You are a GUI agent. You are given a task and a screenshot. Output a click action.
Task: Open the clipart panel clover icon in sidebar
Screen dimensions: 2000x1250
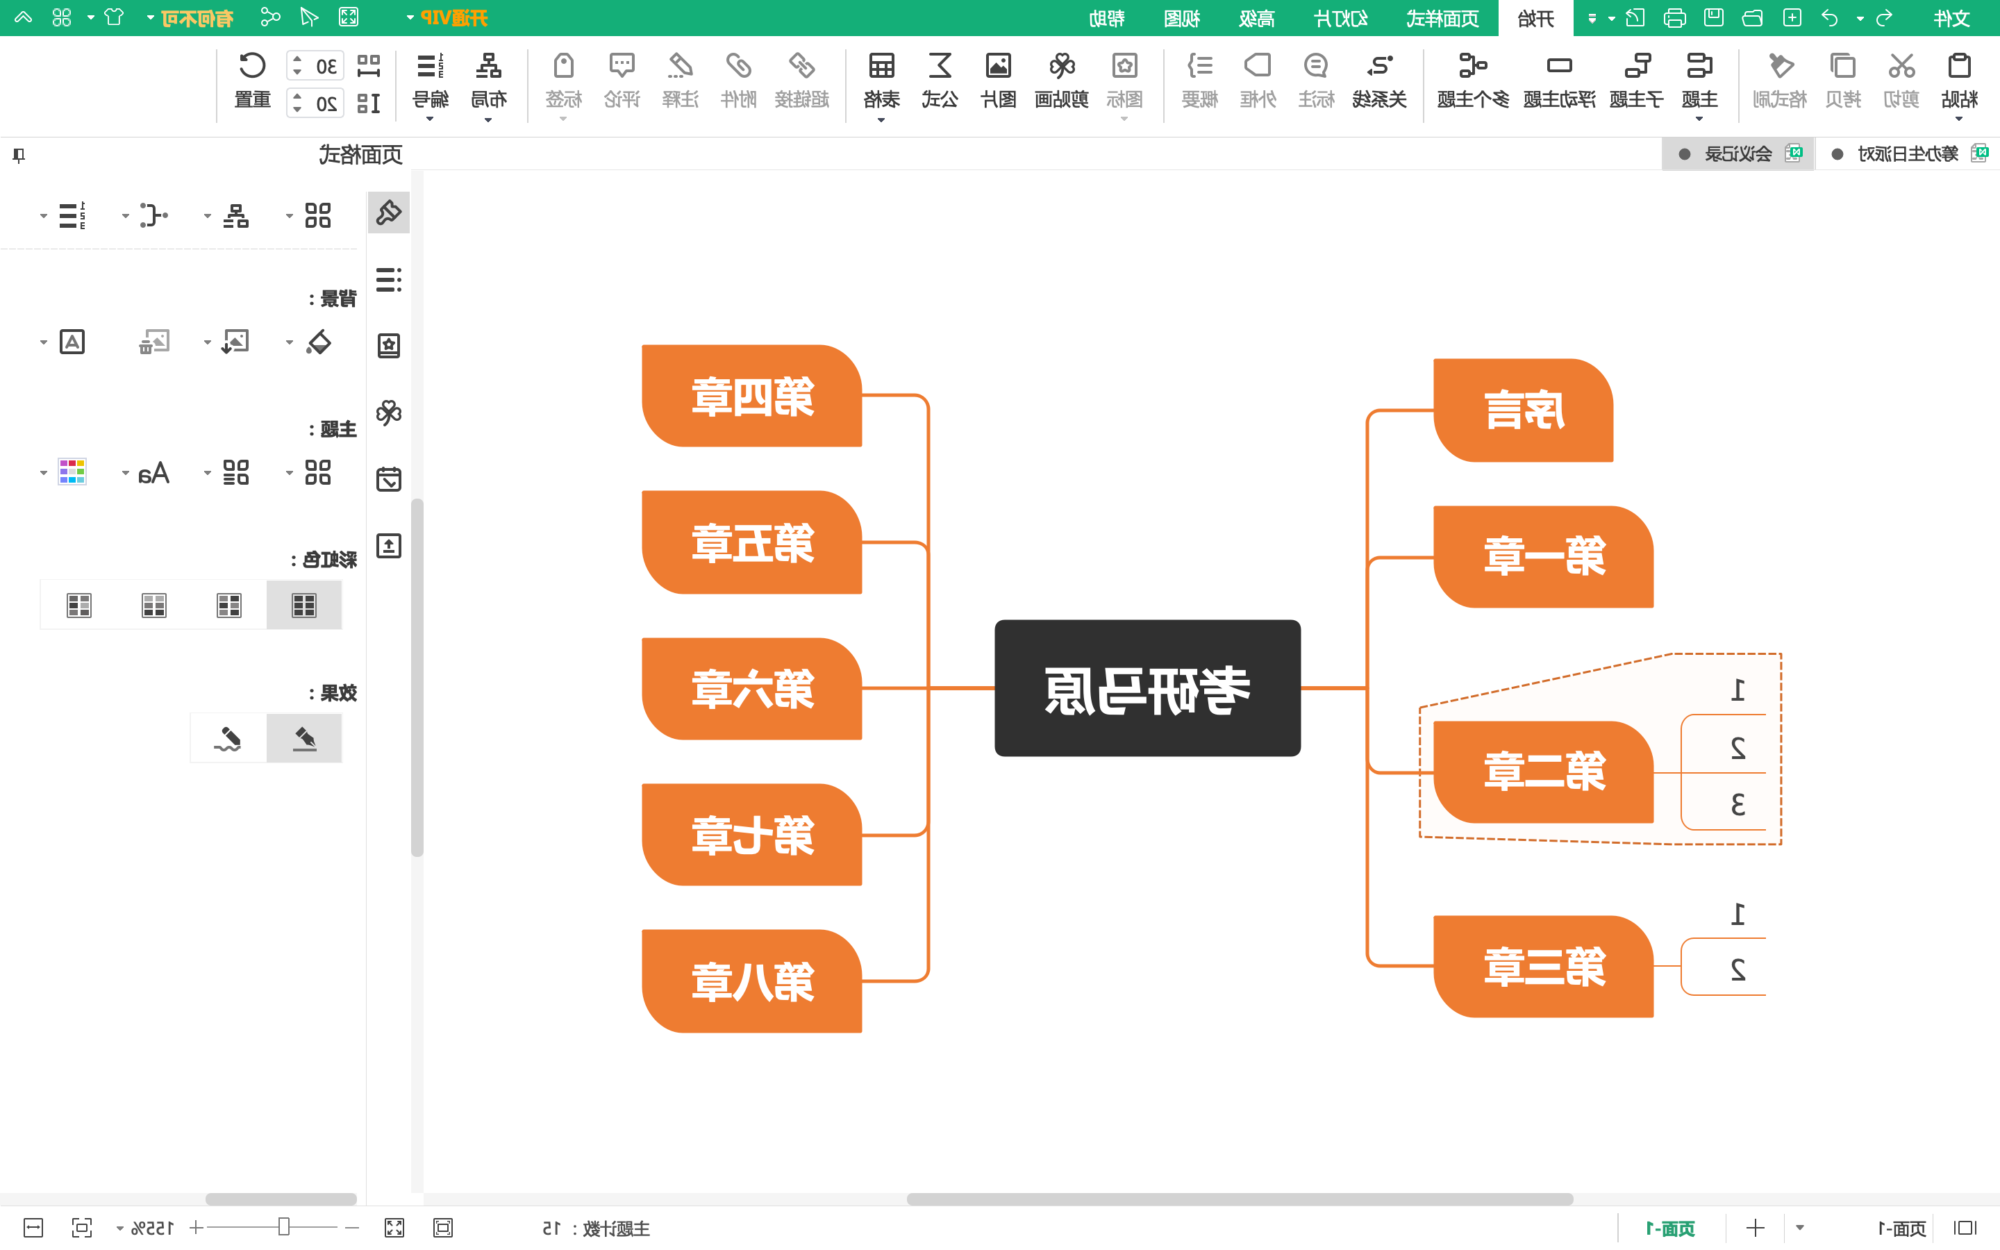[388, 412]
